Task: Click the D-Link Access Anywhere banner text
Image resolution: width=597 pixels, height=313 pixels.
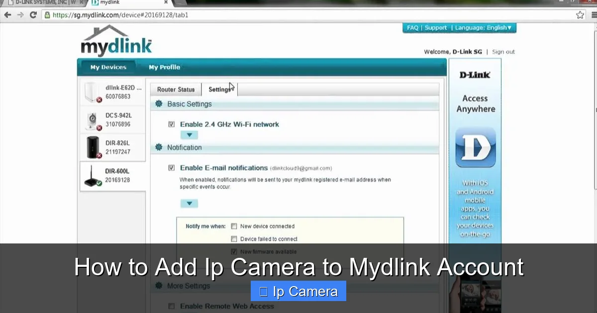Action: [475, 104]
